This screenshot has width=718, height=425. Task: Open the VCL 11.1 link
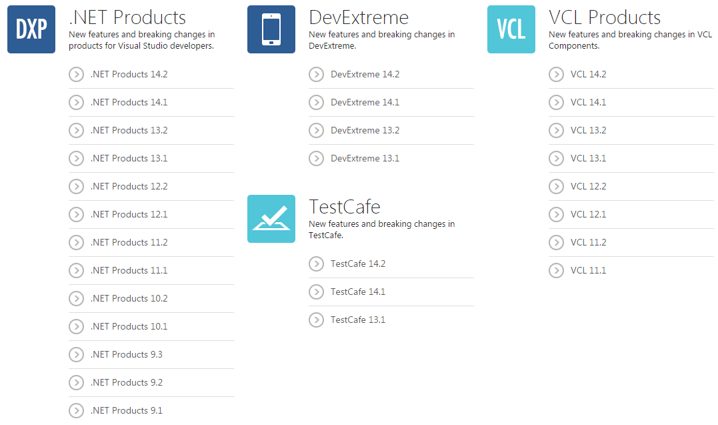click(x=589, y=270)
